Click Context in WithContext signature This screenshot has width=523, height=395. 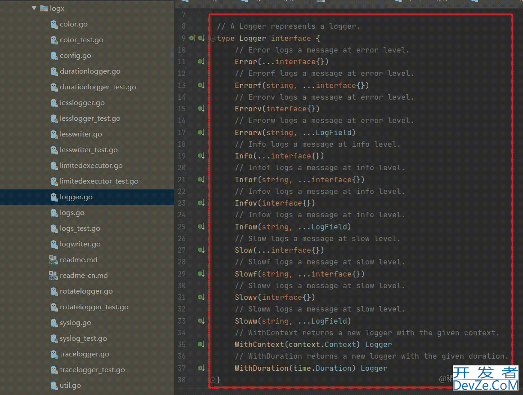point(340,344)
